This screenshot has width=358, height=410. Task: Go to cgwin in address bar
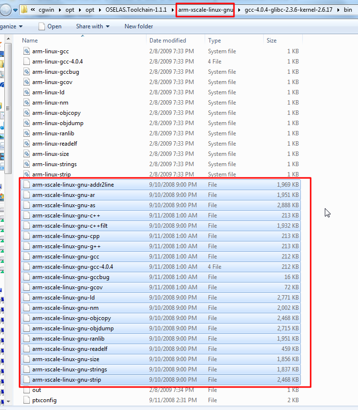coord(46,10)
